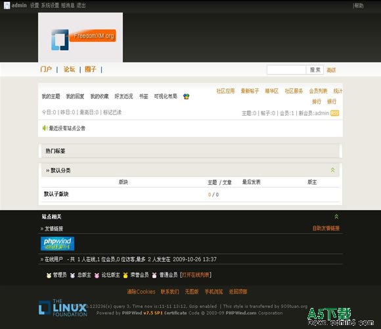Click new member admin link
This screenshot has height=329, width=381.
coord(322,113)
